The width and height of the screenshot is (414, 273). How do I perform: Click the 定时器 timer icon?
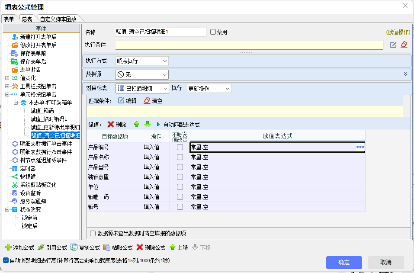tap(15, 168)
